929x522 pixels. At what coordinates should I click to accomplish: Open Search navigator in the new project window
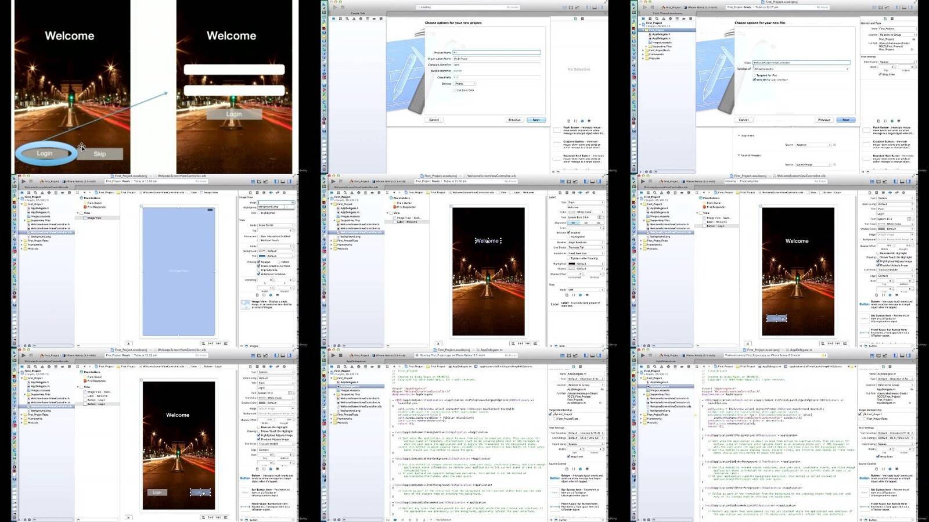[347, 19]
